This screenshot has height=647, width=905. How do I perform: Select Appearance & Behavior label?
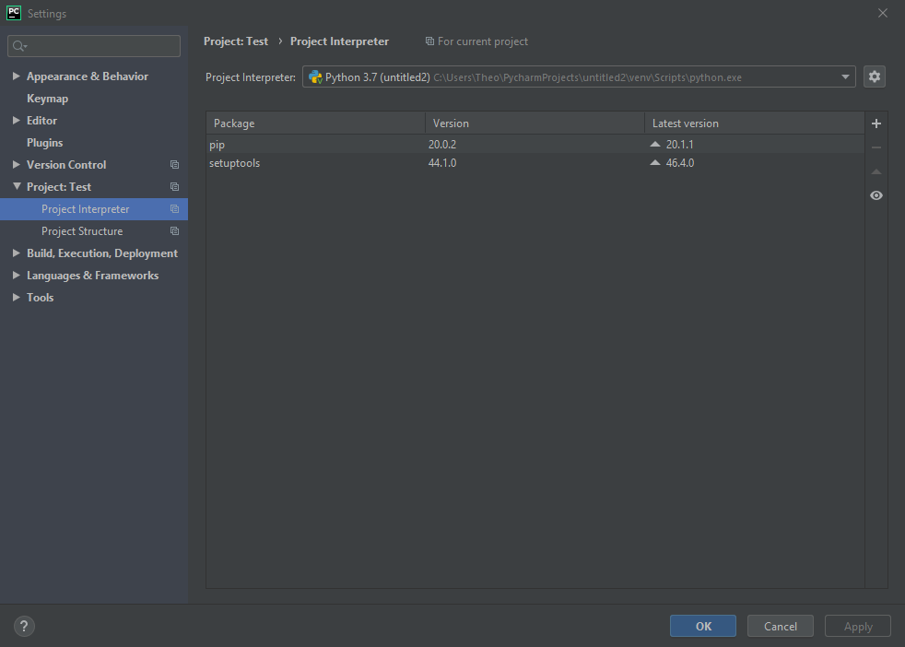pos(88,76)
